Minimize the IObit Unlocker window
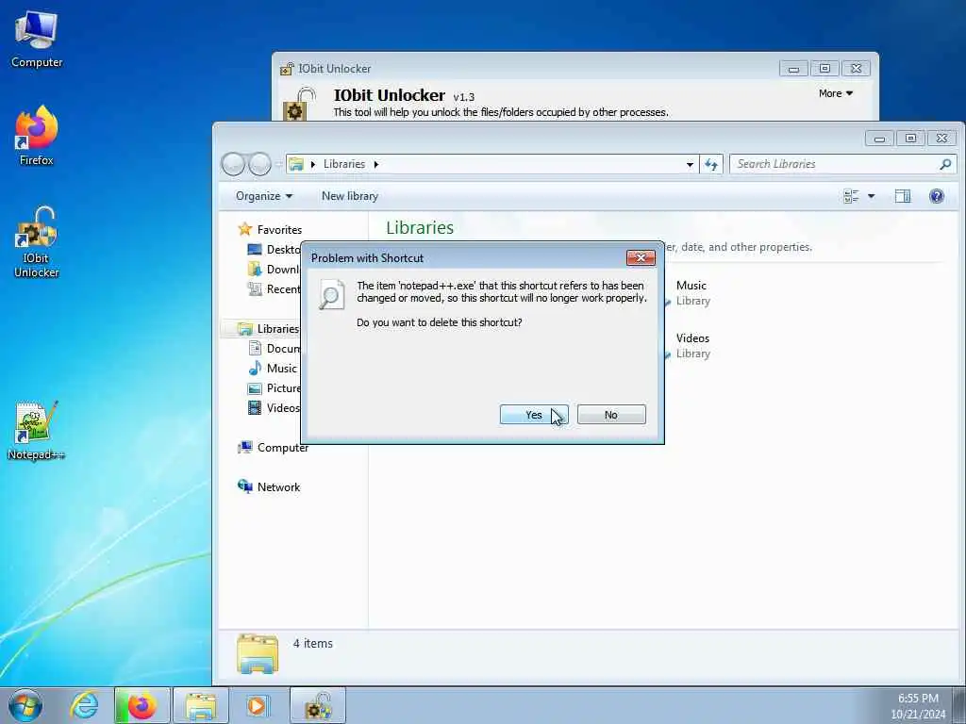The height and width of the screenshot is (724, 966). pos(793,68)
